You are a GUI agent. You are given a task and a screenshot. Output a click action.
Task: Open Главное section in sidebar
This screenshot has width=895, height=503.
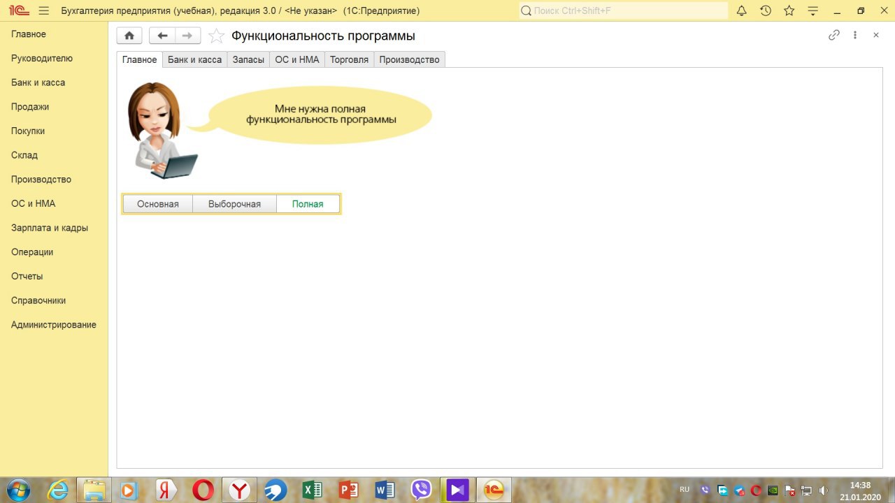tap(29, 34)
